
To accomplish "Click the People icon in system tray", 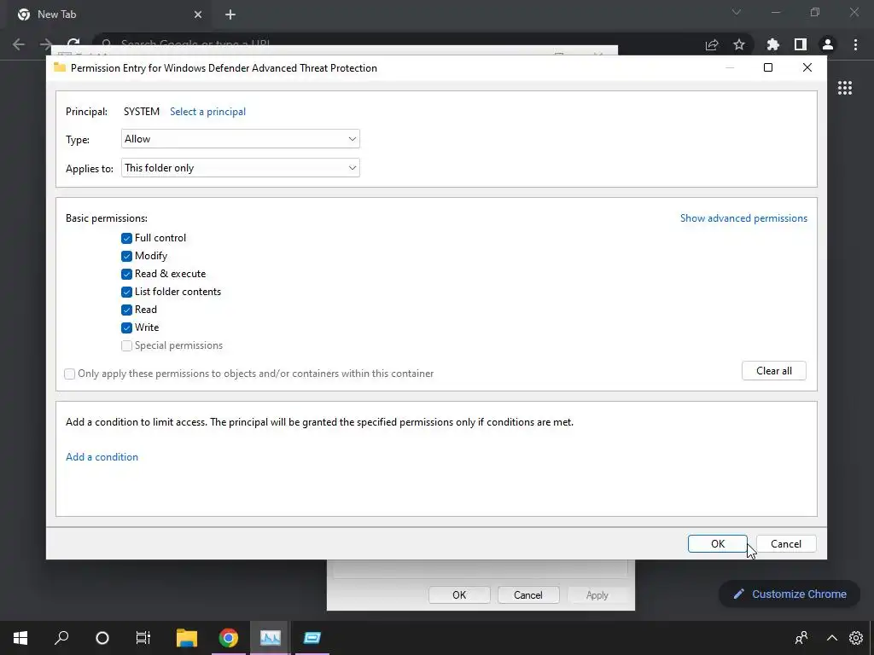I will (801, 638).
